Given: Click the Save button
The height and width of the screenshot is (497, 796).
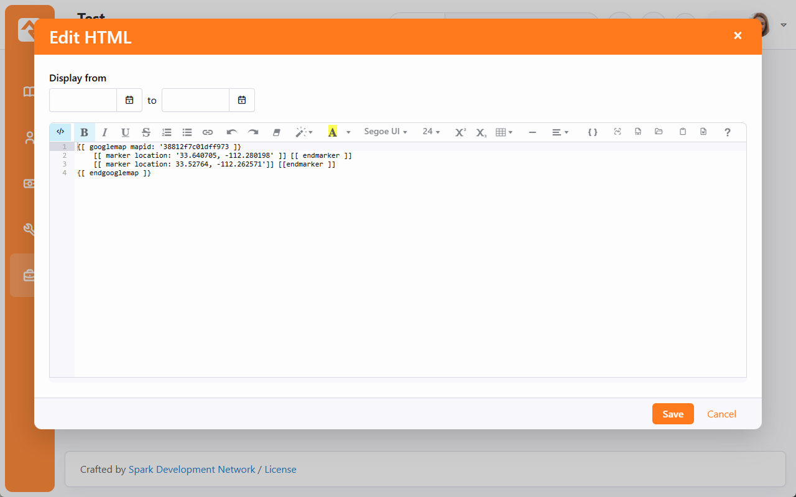Looking at the screenshot, I should pos(673,414).
